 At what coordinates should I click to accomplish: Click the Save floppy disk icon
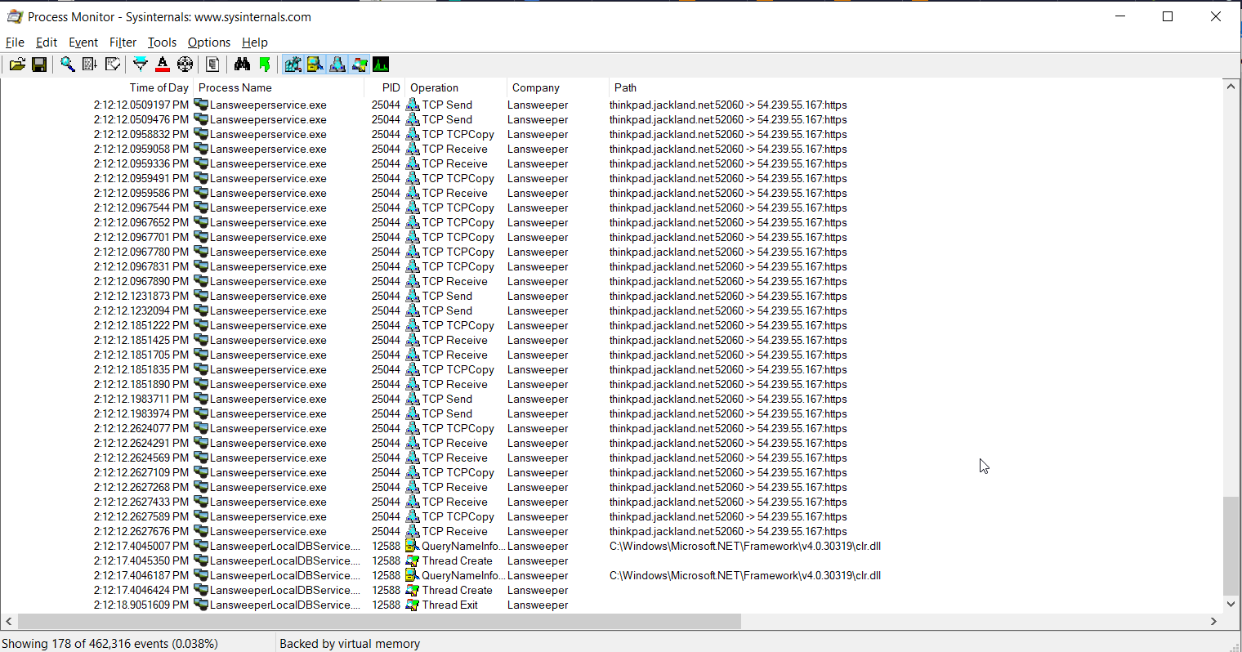click(38, 65)
